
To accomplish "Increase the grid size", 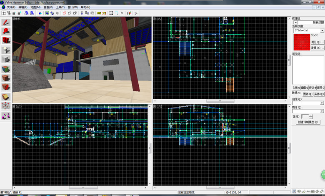I will tap(19, 13).
